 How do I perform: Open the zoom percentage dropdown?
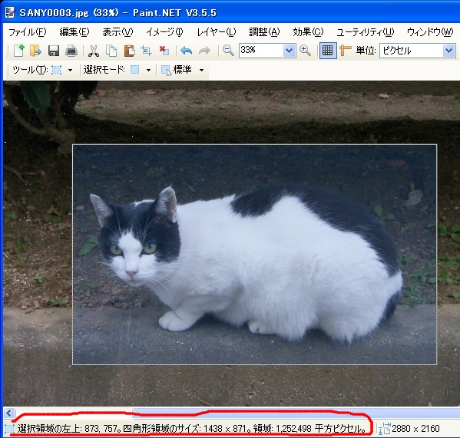click(x=289, y=51)
